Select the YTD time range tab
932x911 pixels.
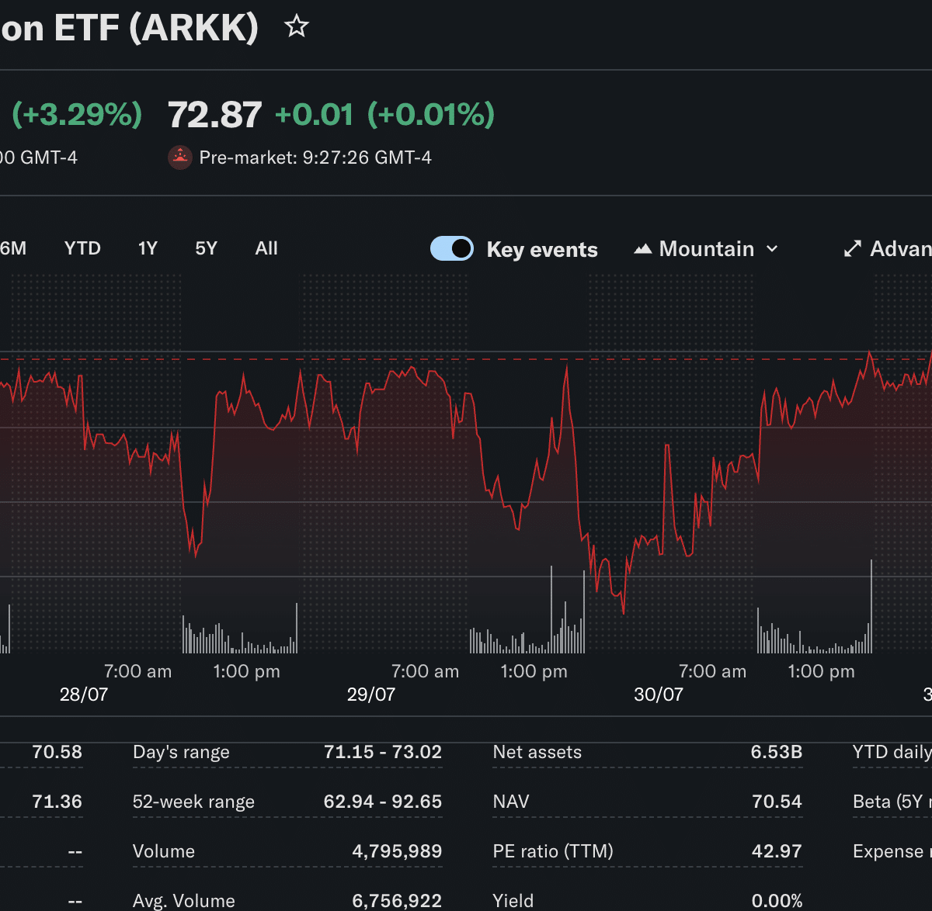tap(82, 248)
